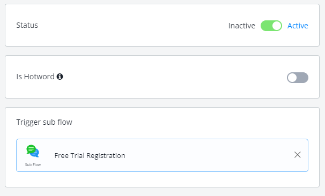Open the Trigger sub flow selection box
Viewport: 325px width, 196px height.
162,155
